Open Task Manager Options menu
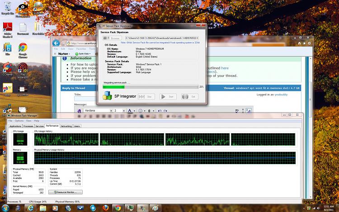 click(x=19, y=121)
